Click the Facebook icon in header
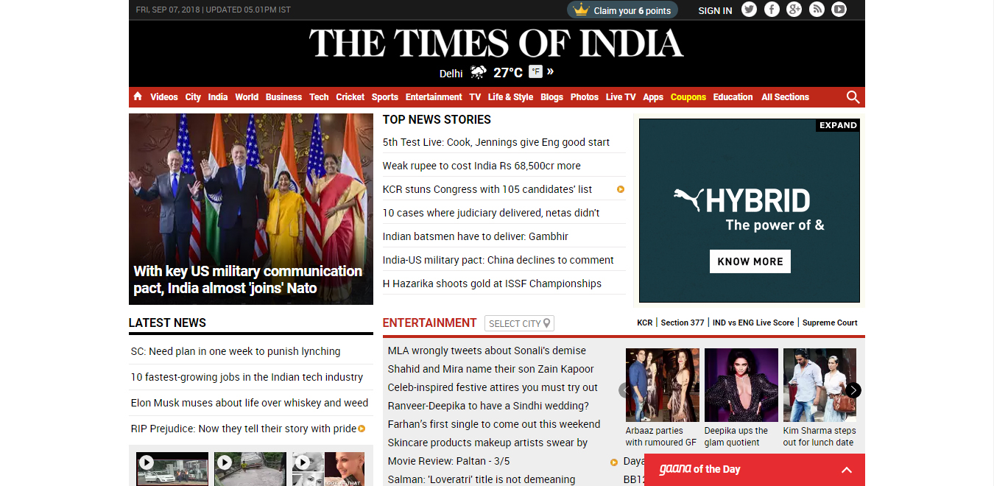The width and height of the screenshot is (994, 486). [772, 10]
